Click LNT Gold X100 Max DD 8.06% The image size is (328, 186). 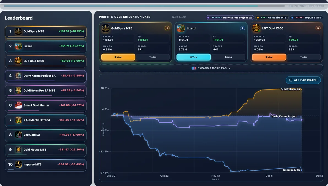[x=258, y=50]
